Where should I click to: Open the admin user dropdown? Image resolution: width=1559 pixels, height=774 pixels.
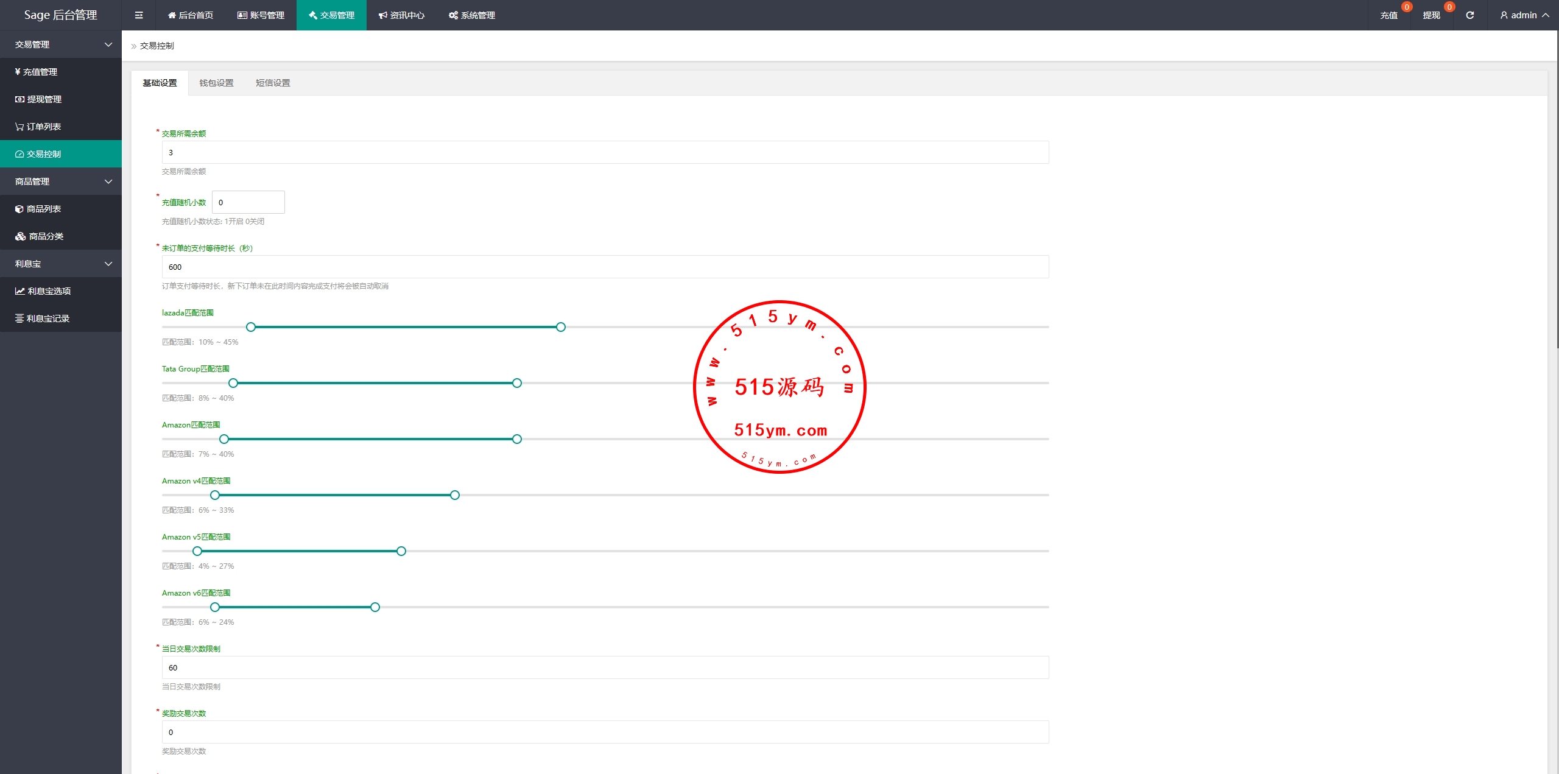(1524, 15)
